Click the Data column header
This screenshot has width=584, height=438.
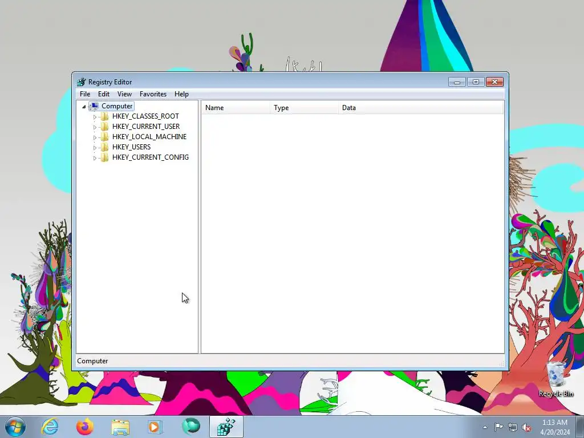coord(421,108)
